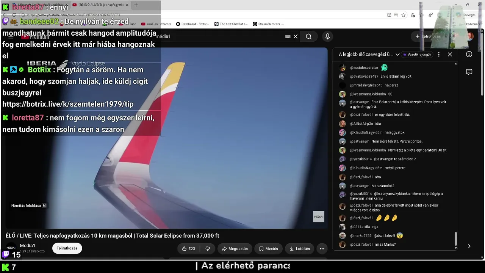The width and height of the screenshot is (485, 273).
Task: Select @yuzuki5014's 'te számolod ?' message
Action: (x=395, y=159)
